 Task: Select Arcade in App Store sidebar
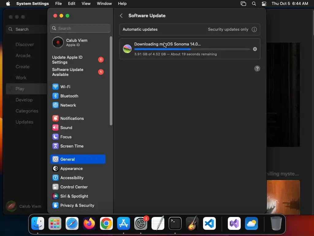[23, 56]
